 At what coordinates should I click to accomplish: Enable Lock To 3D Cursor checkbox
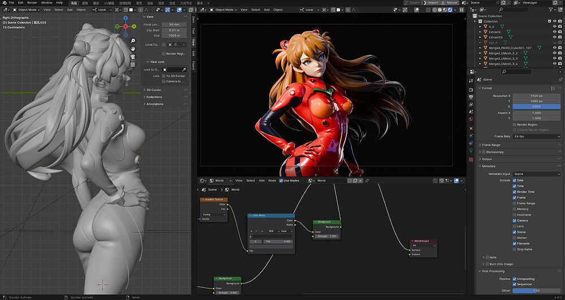(164, 76)
